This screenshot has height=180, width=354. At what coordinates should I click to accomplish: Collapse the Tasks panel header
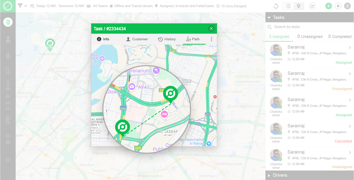(309, 18)
